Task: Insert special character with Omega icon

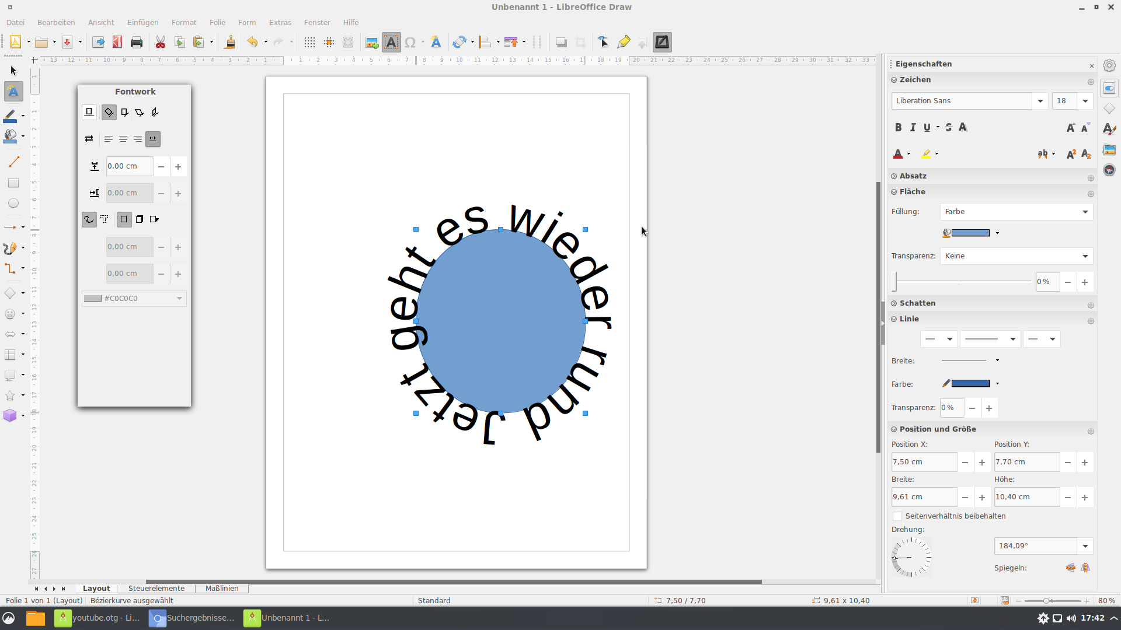Action: pyautogui.click(x=410, y=42)
